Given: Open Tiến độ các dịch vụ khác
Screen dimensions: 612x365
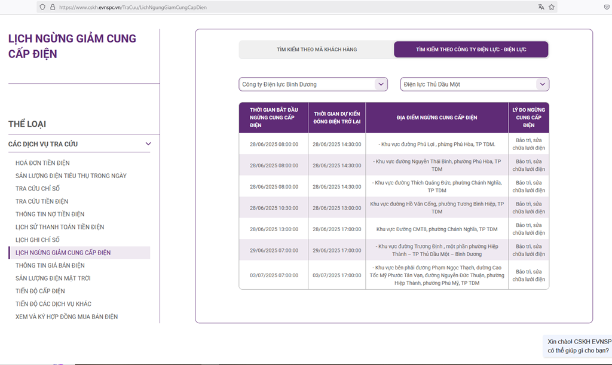Looking at the screenshot, I should point(53,304).
